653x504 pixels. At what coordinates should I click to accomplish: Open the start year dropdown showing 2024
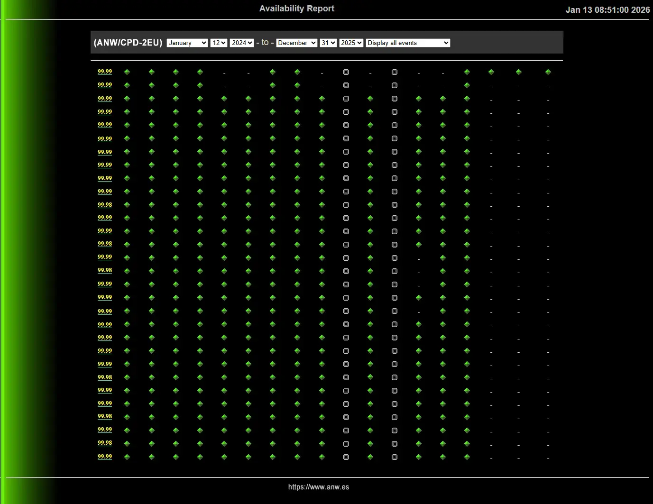[x=242, y=43]
